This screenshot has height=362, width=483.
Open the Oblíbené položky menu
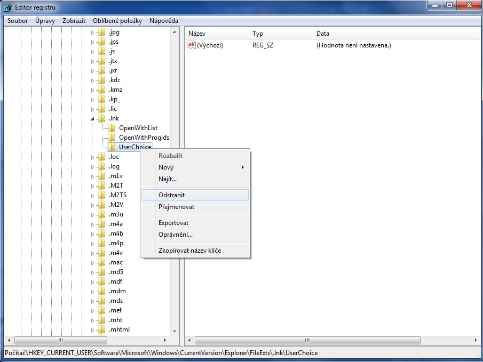pyautogui.click(x=117, y=21)
